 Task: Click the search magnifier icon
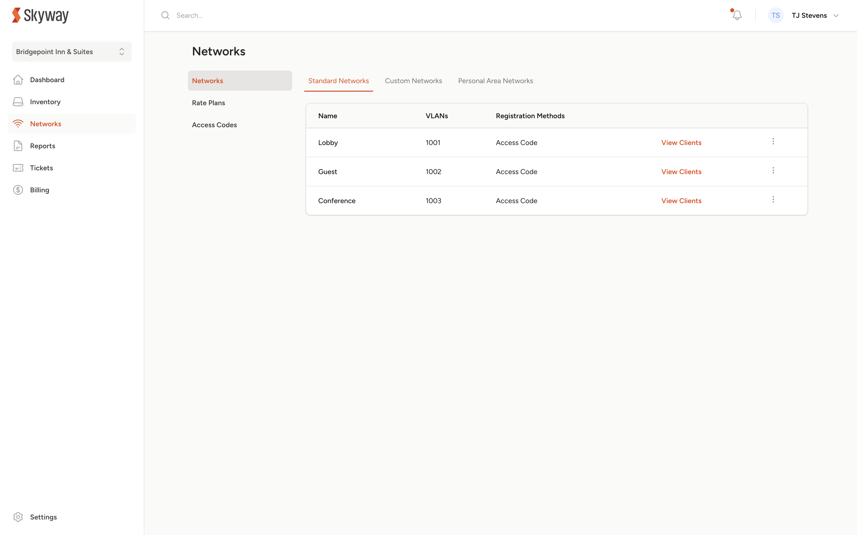point(165,15)
